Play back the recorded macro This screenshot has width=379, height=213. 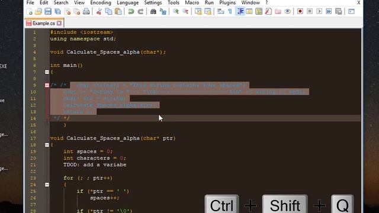[x=319, y=11]
